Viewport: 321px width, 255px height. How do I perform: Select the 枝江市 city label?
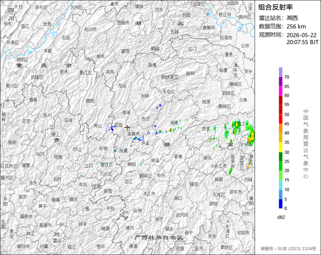coord(225,15)
